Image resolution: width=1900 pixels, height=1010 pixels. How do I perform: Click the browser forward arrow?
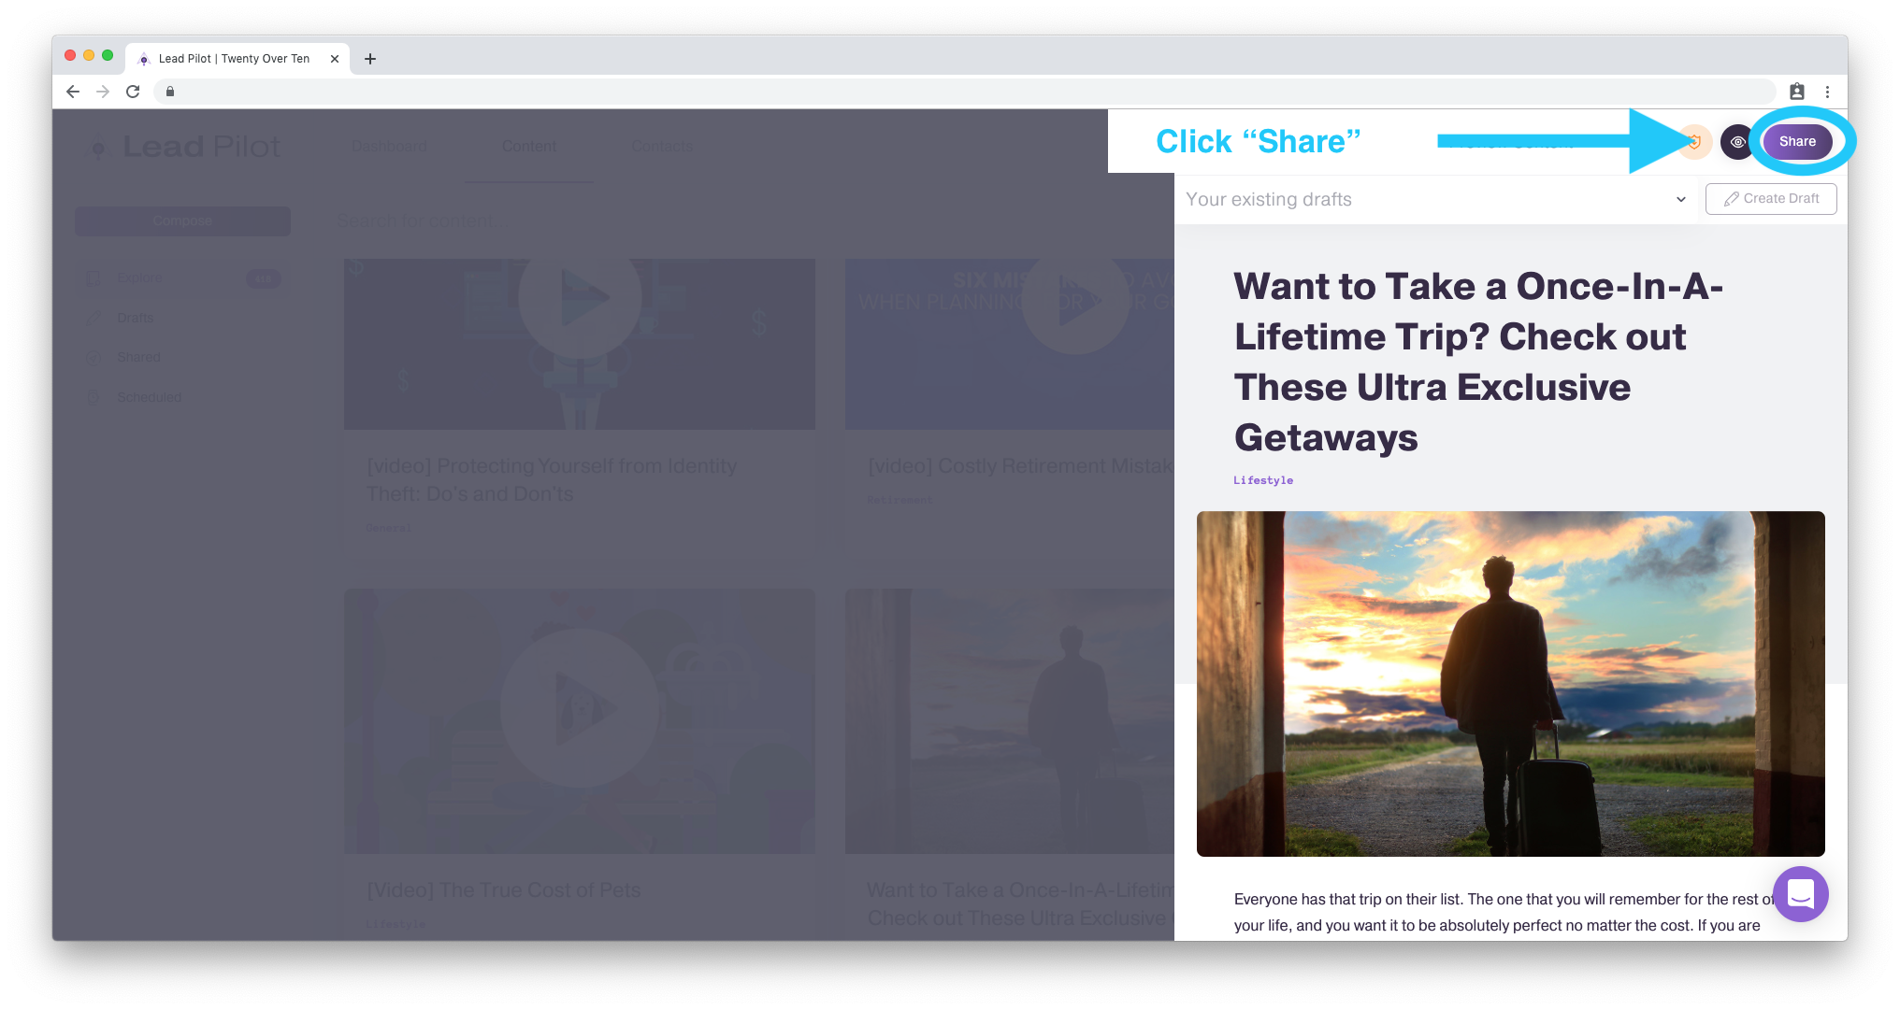pos(103,92)
